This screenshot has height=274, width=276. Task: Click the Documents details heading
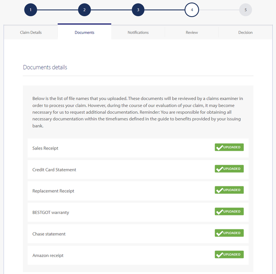45,67
